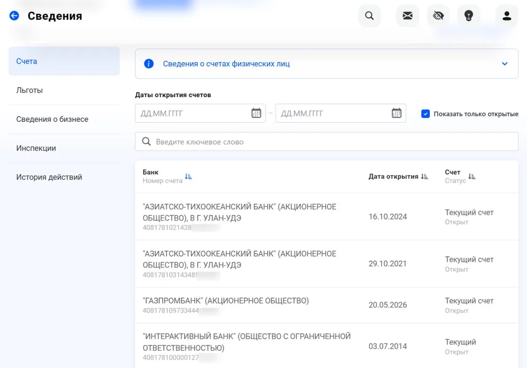This screenshot has height=368, width=527.
Task: Uncheck 'Показать только открытые' checkbox
Action: coord(425,113)
